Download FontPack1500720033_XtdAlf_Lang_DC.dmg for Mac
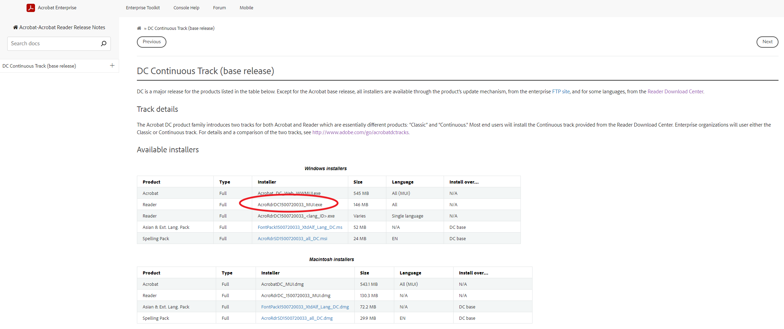Viewport: 784px width, 329px height. [x=305, y=307]
